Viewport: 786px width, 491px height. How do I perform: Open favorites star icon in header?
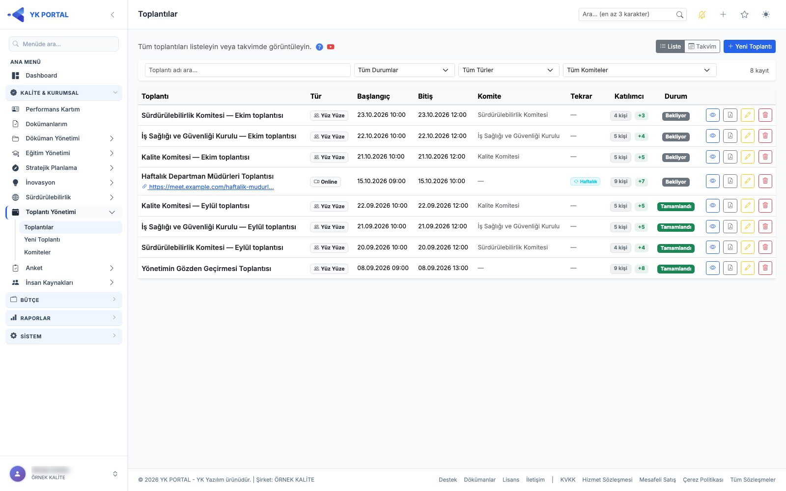(744, 15)
